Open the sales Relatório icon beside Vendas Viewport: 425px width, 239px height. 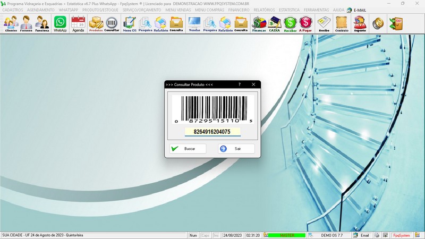(x=225, y=24)
